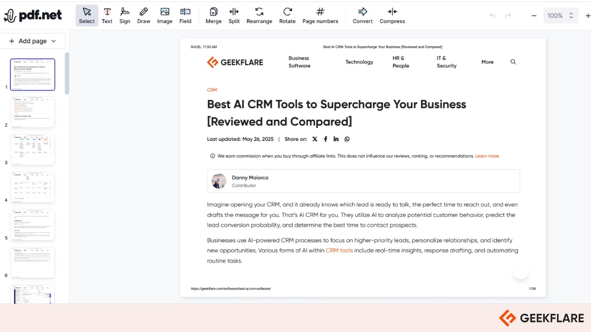The height and width of the screenshot is (332, 591).
Task: Click the 1/39 page count text
Action: click(x=532, y=289)
